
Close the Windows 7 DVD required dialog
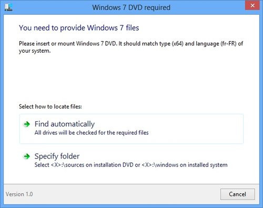point(252,6)
